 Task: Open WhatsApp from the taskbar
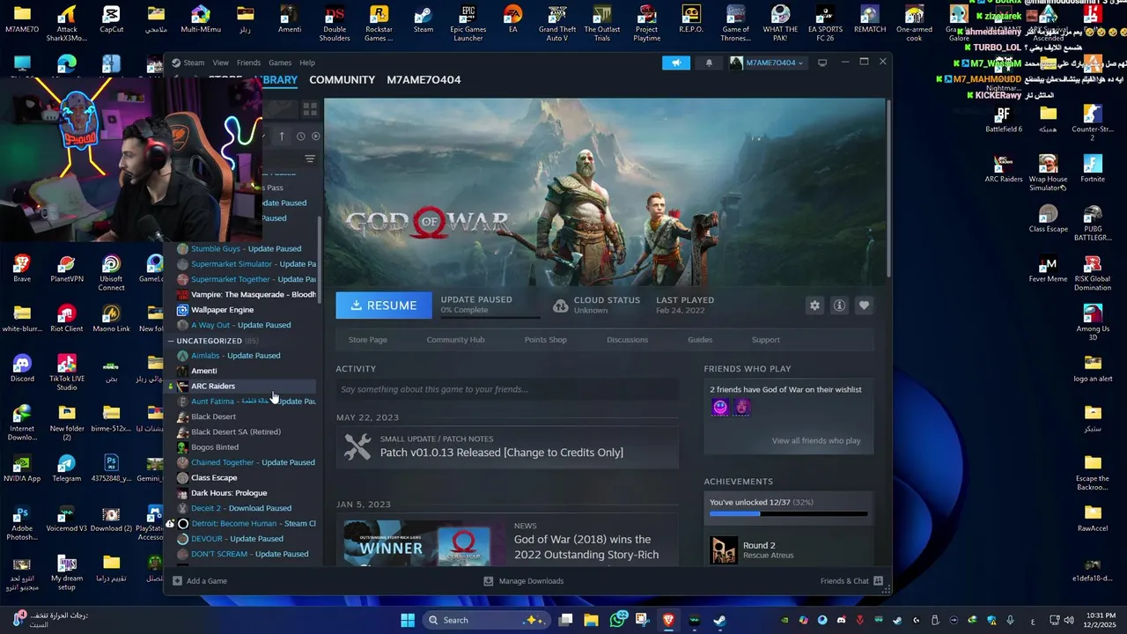coord(617,620)
